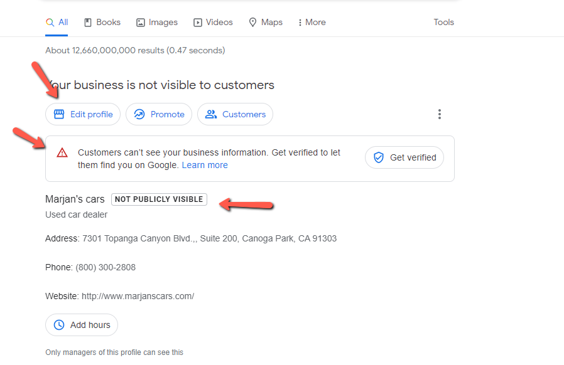The width and height of the screenshot is (564, 365).
Task: Open the business profile three-dot menu
Action: click(x=440, y=114)
